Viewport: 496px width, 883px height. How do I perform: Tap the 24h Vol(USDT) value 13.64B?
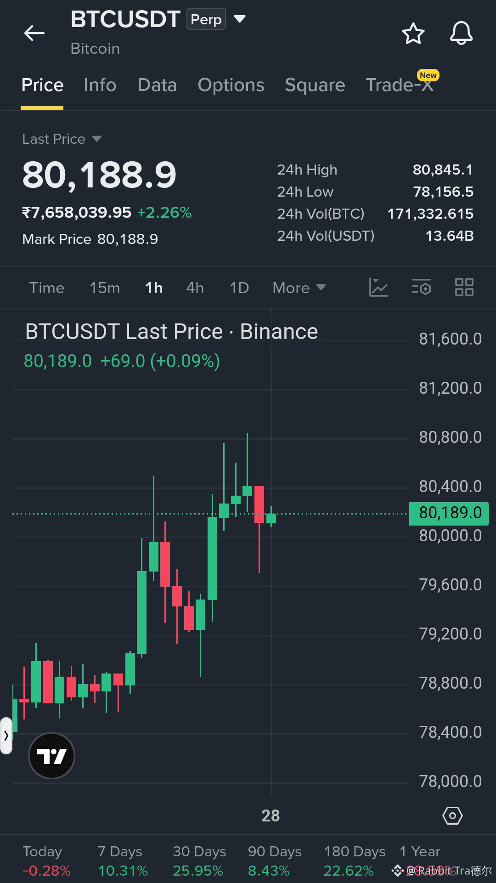[x=450, y=236]
